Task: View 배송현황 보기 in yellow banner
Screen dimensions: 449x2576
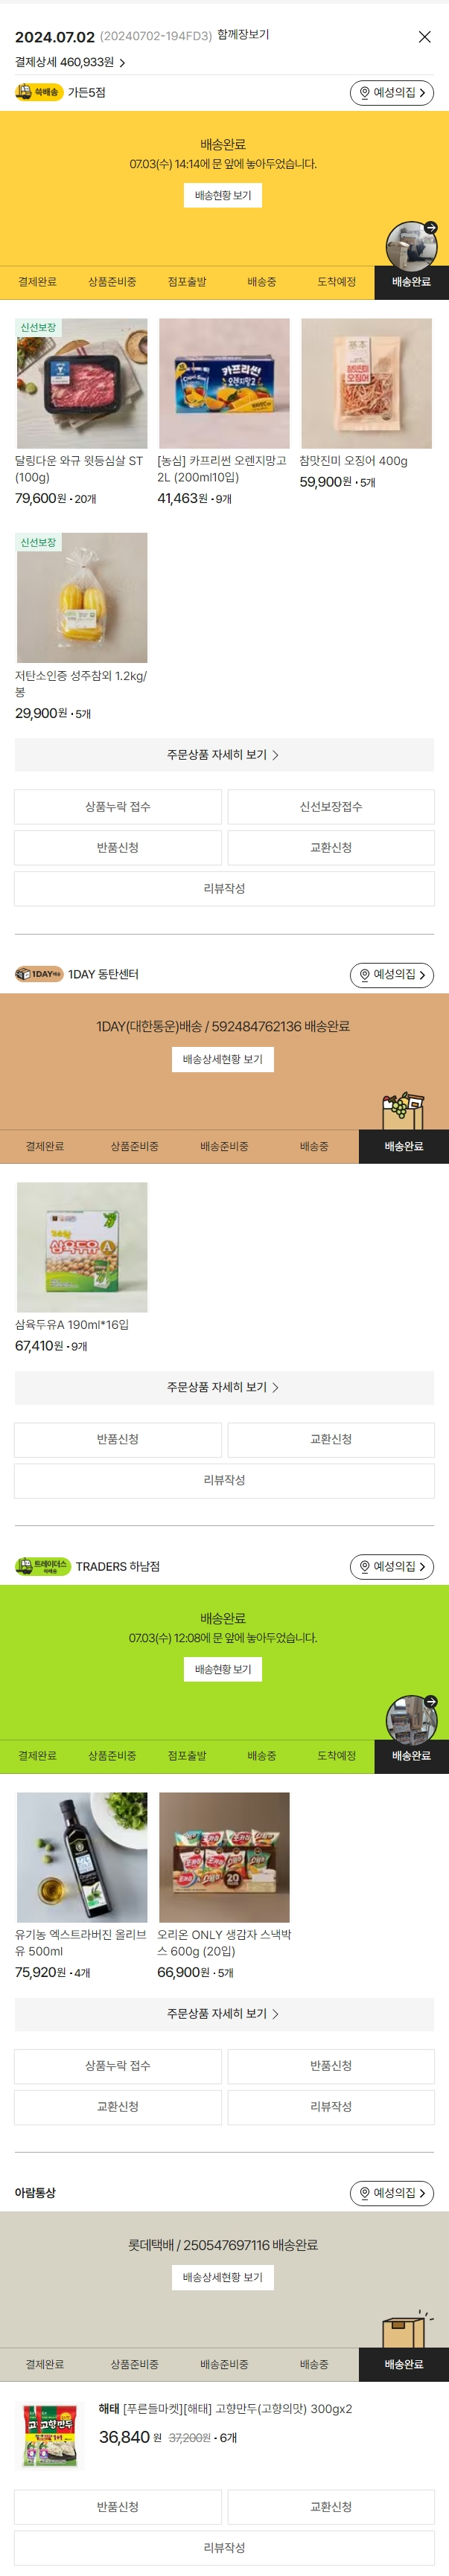Action: click(x=223, y=195)
